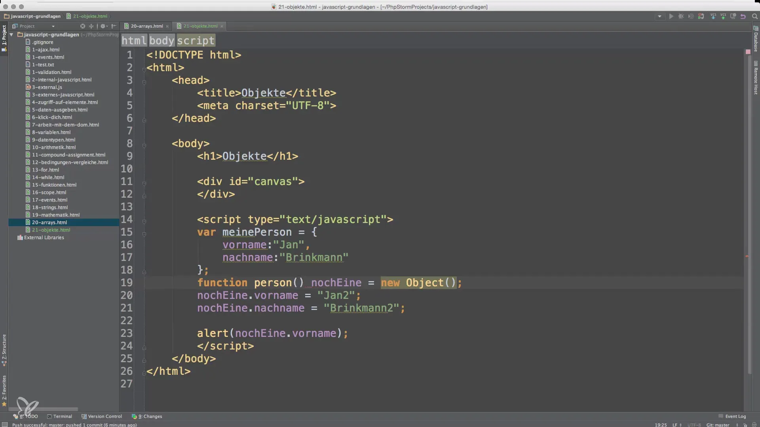Viewport: 760px width, 427px height.
Task: Click javascript-grundlagen in the navigation bar
Action: (x=32, y=16)
